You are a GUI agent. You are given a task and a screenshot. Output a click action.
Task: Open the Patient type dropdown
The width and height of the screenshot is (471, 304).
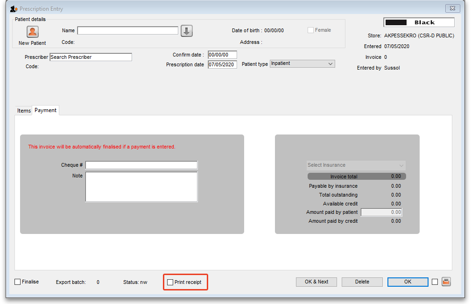tap(302, 64)
